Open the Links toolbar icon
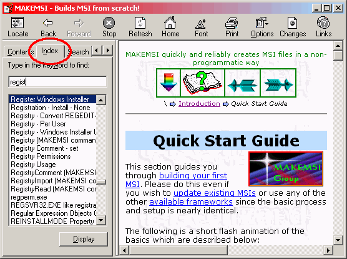Image resolution: width=347 pixels, height=259 pixels. tap(323, 27)
